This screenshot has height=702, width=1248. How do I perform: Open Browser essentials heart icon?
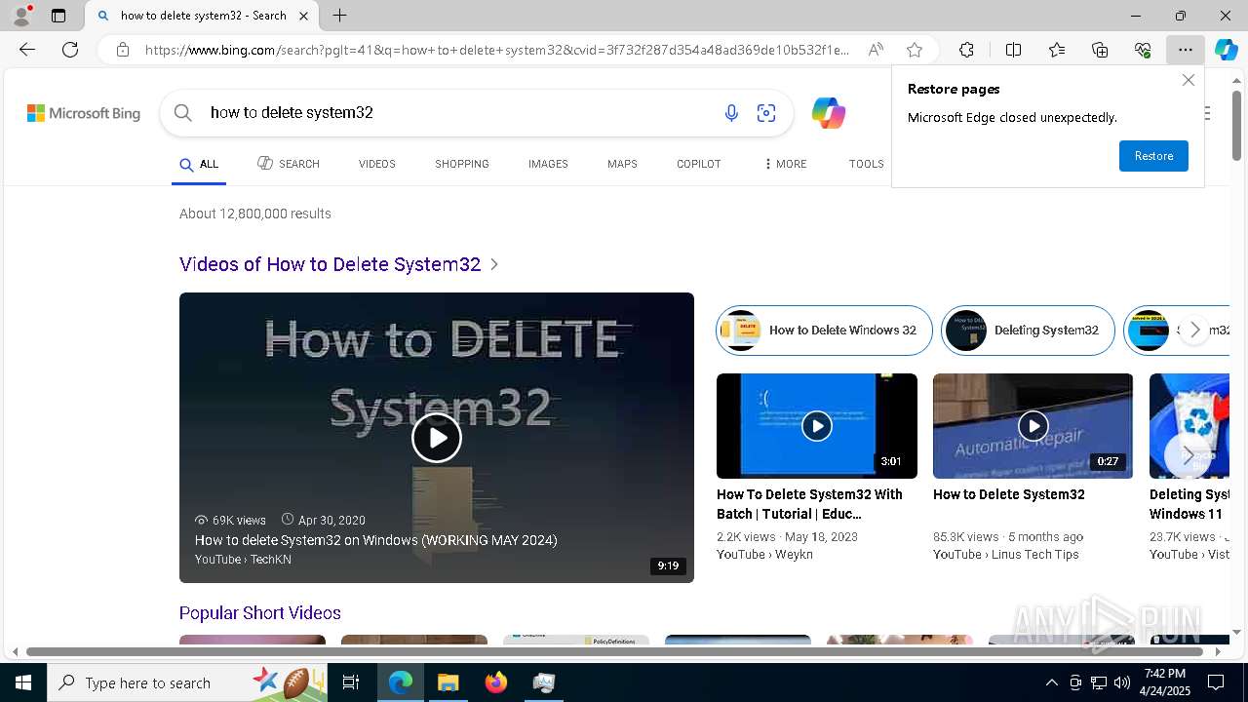[1143, 50]
